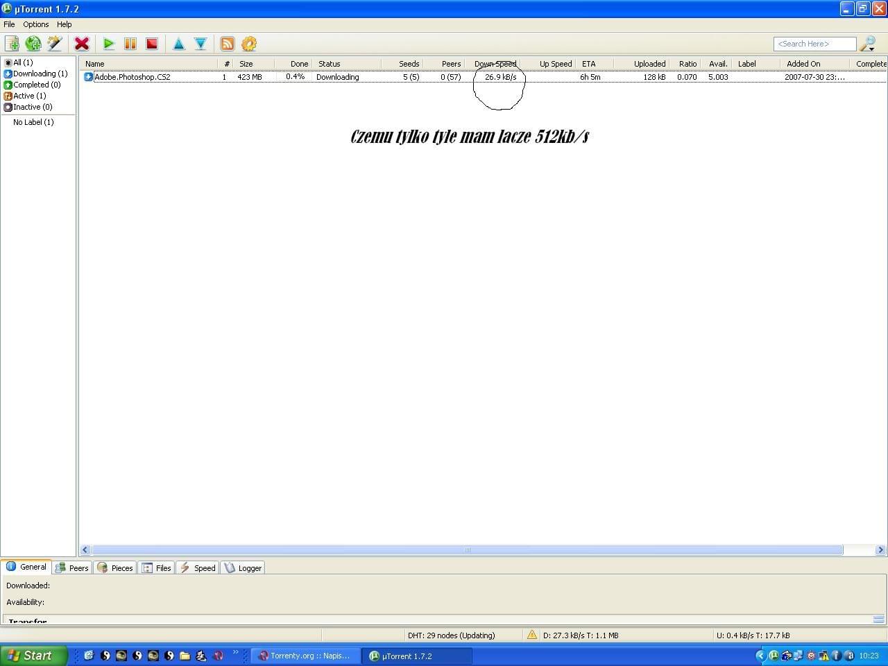Image resolution: width=888 pixels, height=666 pixels.
Task: Open the Help menu
Action: click(65, 24)
